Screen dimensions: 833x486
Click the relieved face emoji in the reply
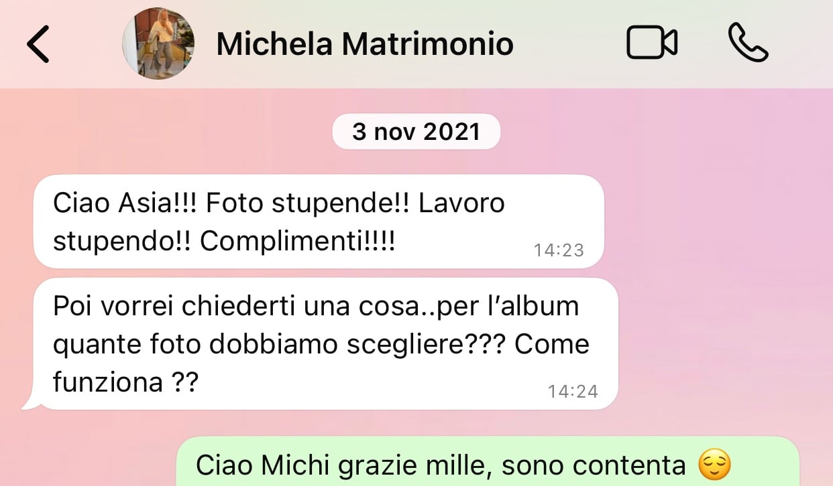(x=714, y=465)
